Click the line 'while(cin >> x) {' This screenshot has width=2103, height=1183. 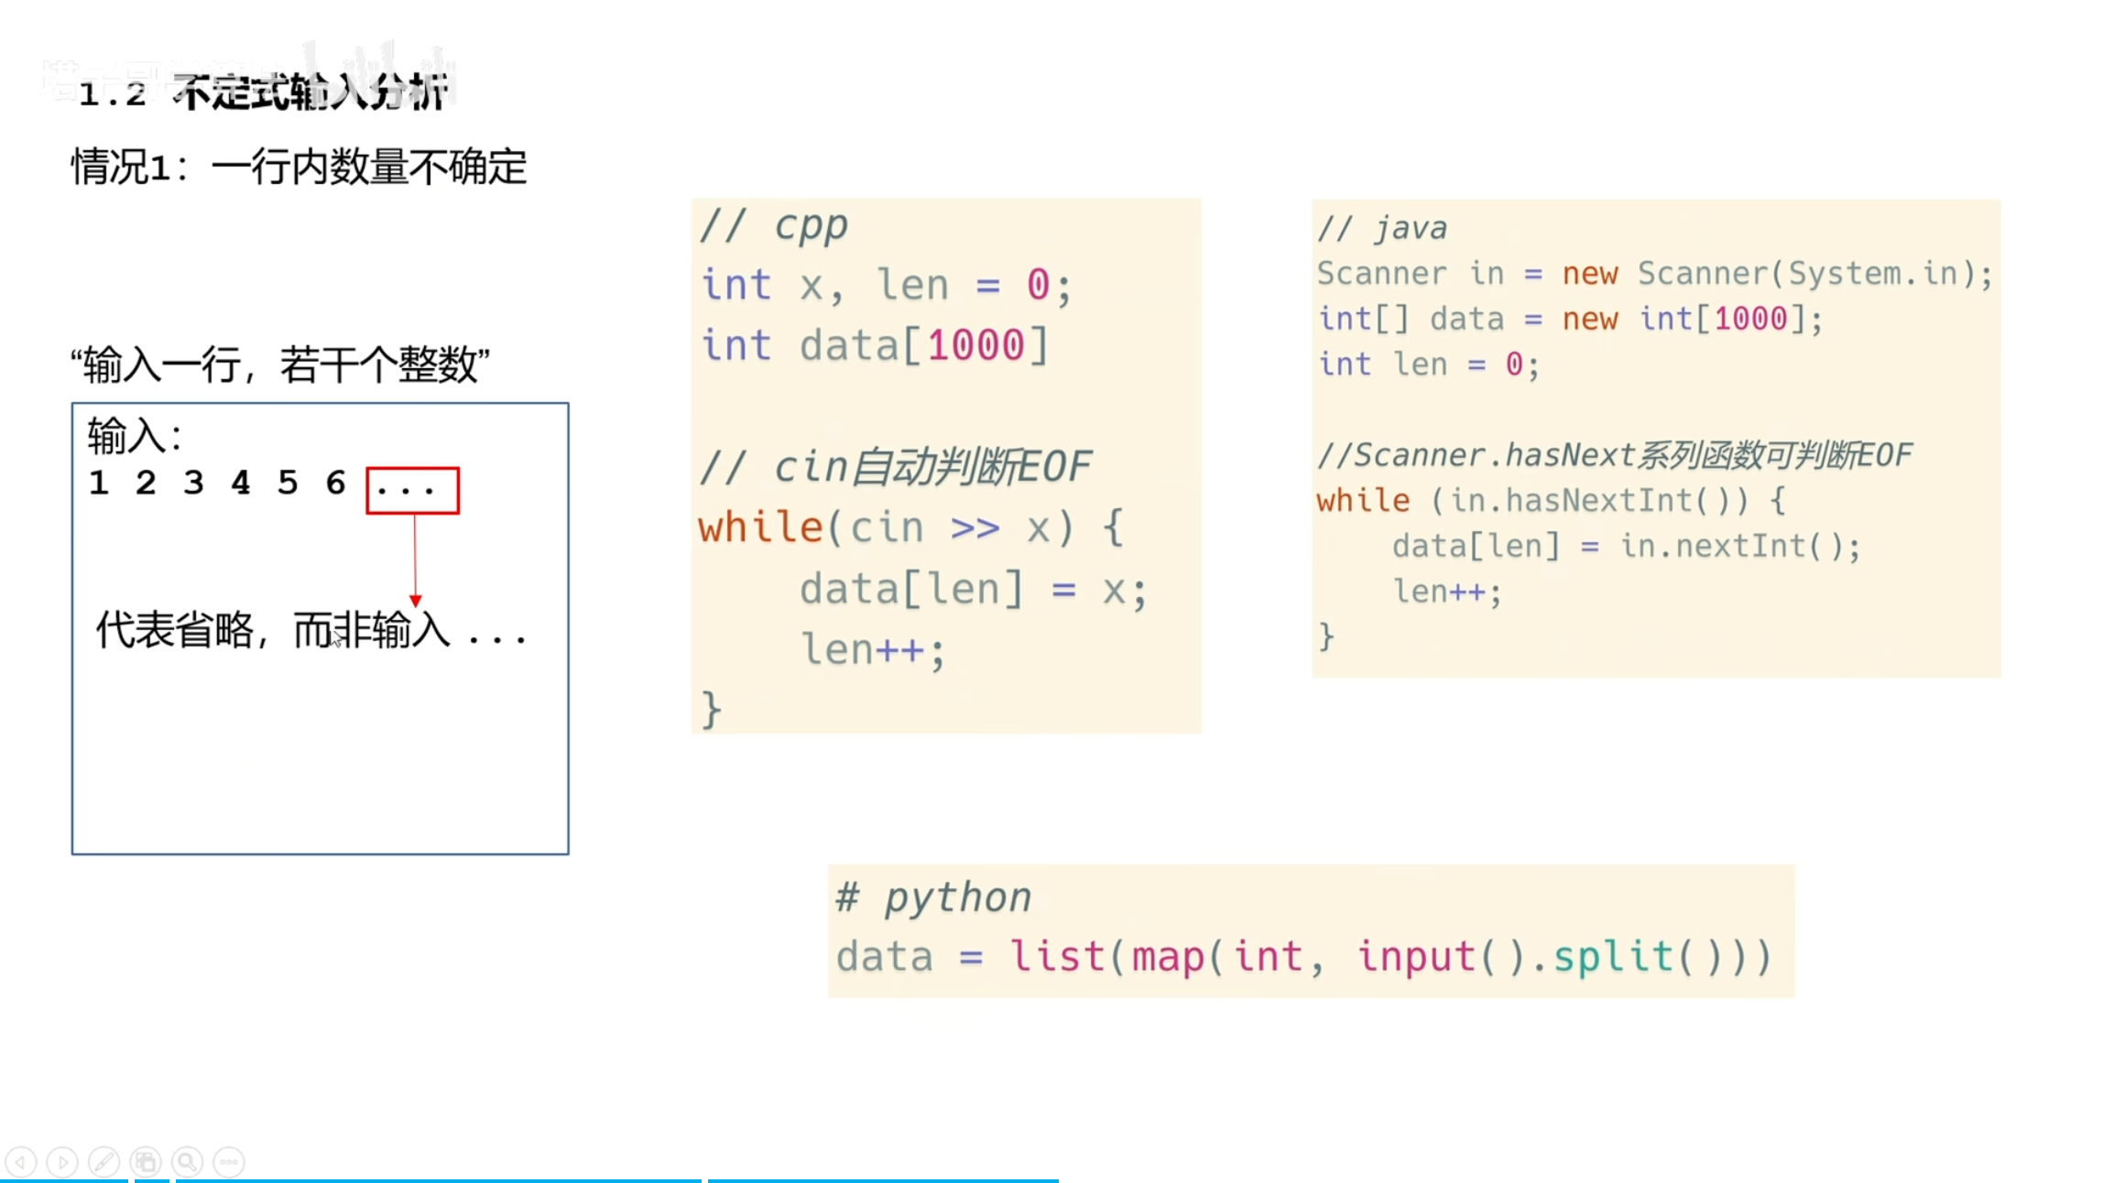pyautogui.click(x=910, y=528)
